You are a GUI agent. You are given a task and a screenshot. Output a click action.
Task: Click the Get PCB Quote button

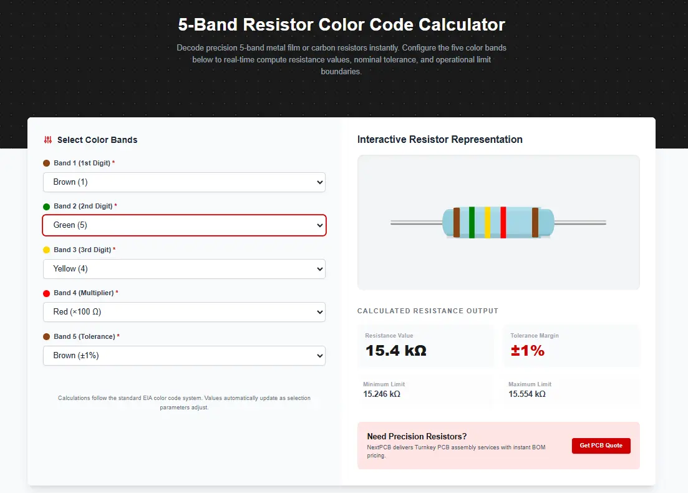601,446
